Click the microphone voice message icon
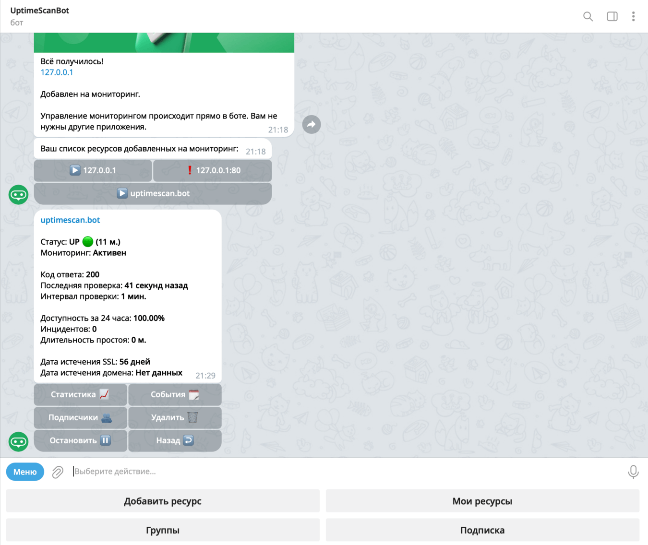The height and width of the screenshot is (545, 648). [633, 472]
